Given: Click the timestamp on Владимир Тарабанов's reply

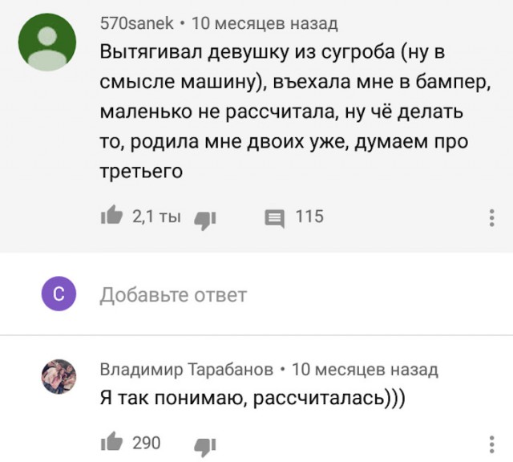Looking at the screenshot, I should click(365, 369).
